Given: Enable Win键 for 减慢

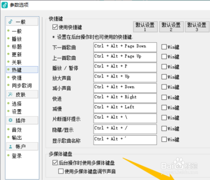Looking at the screenshot, I should (164, 108).
